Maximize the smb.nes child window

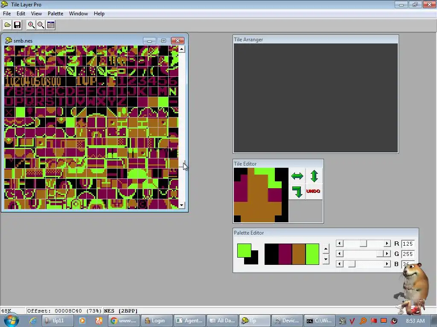click(163, 41)
